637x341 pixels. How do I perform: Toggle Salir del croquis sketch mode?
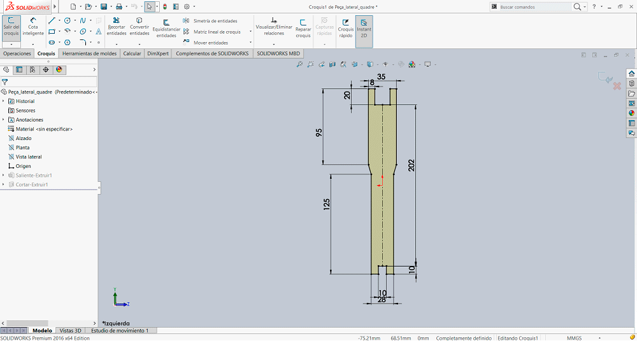click(11, 27)
